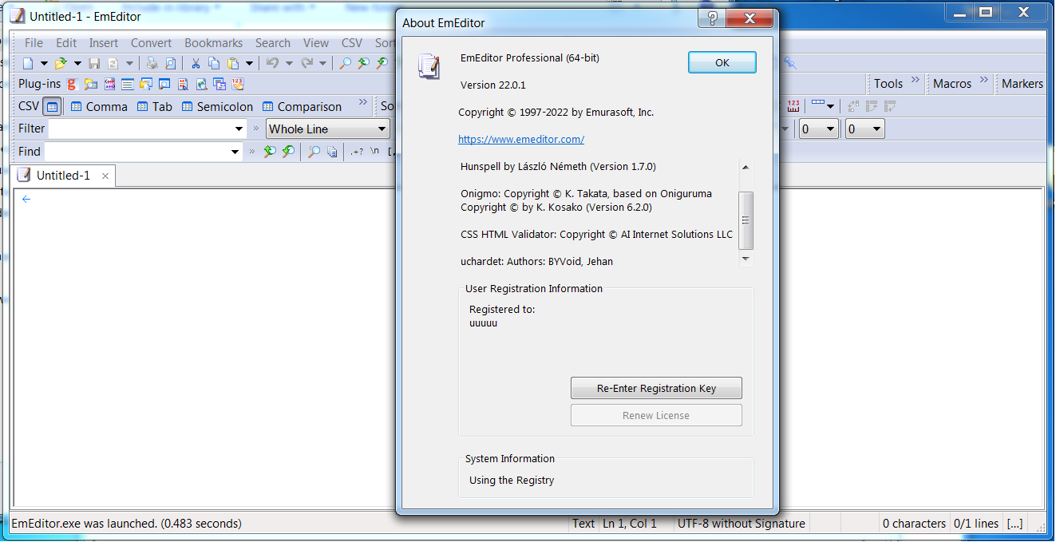
Task: Switch to the Untitled-1 tab
Action: pyautogui.click(x=62, y=176)
